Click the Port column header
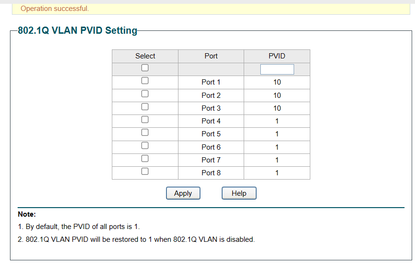The image size is (415, 267). coord(211,56)
